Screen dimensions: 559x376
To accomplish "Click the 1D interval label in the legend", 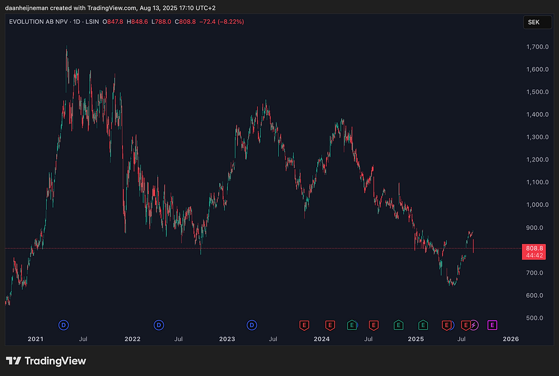I will click(76, 22).
